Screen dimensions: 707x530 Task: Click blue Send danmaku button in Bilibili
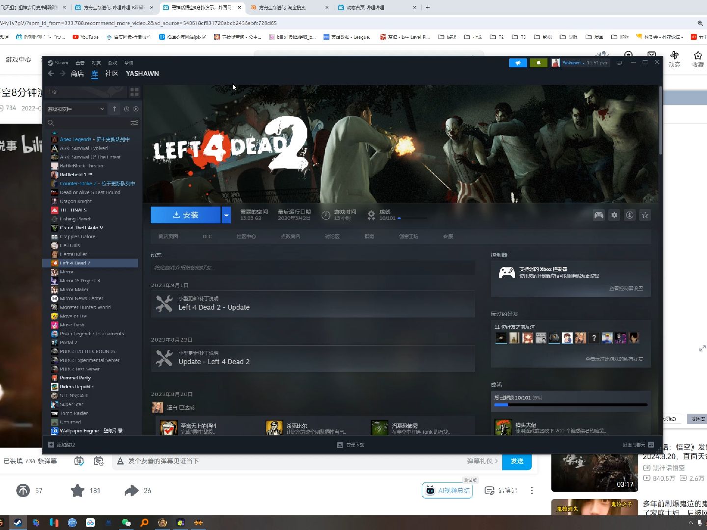(x=517, y=461)
